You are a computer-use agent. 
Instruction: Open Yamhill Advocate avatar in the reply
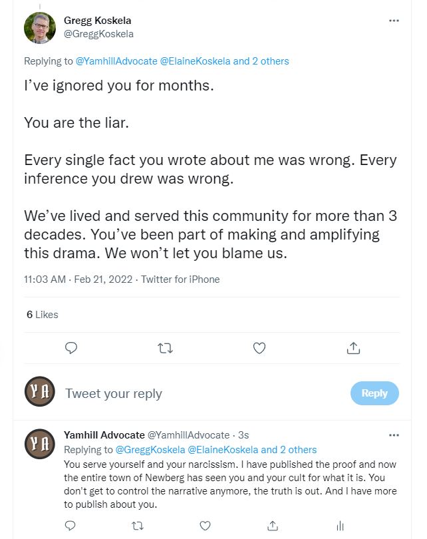tap(40, 444)
